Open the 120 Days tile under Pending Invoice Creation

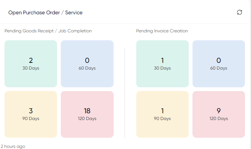pos(219,114)
